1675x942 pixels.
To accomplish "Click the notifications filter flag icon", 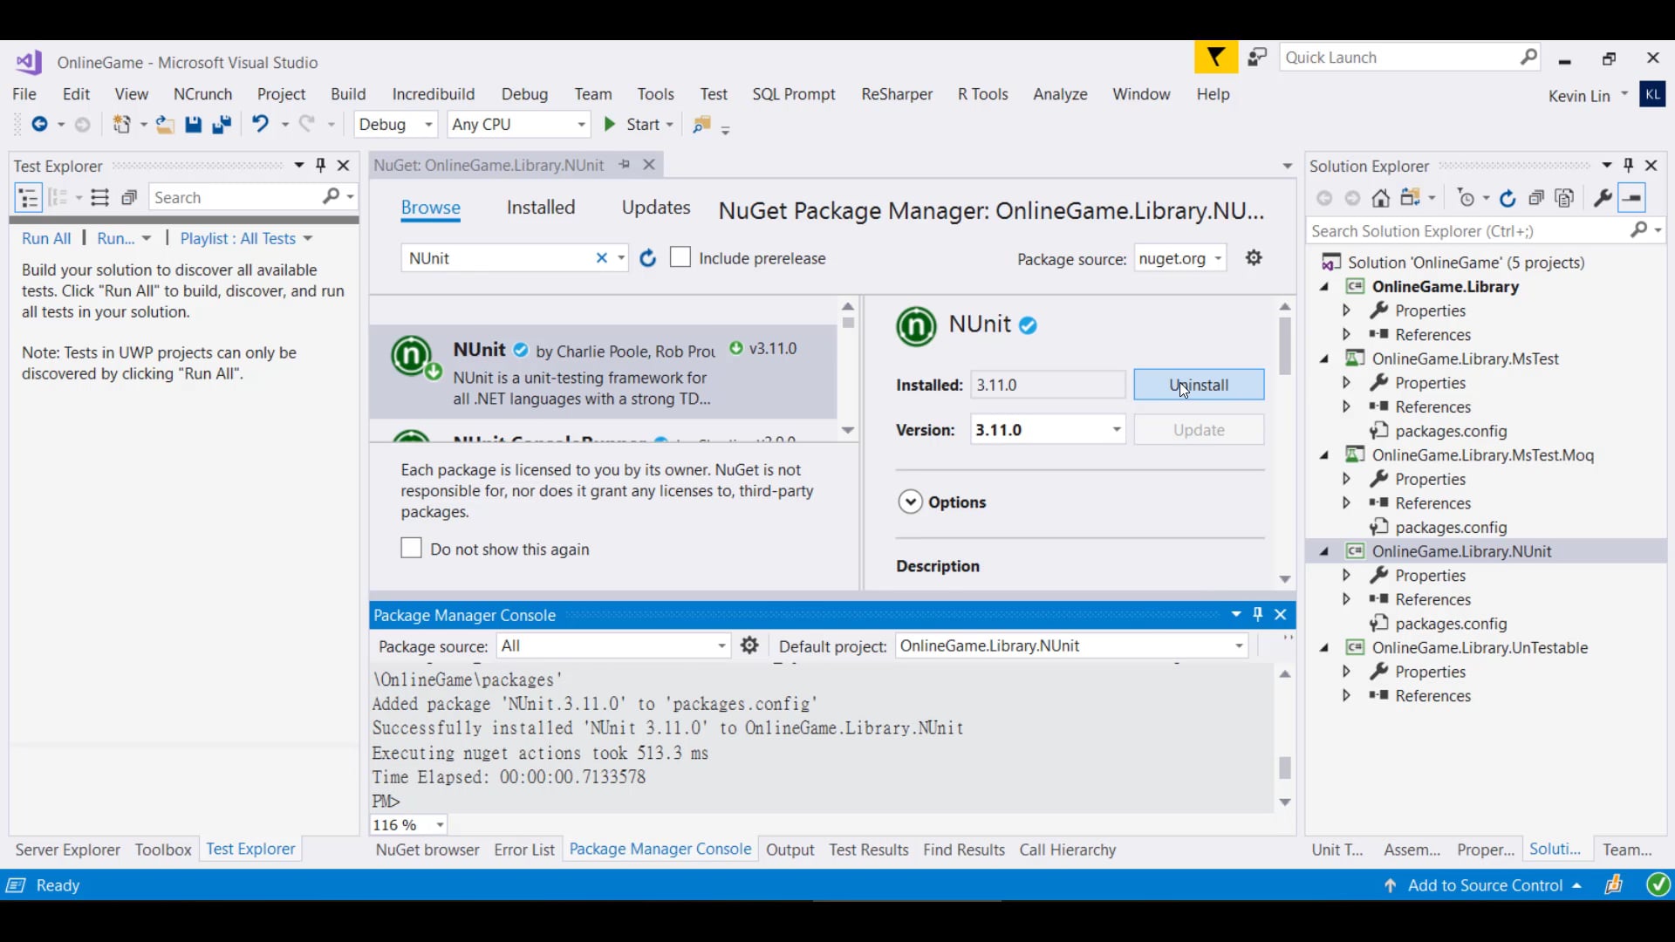I will click(x=1215, y=58).
